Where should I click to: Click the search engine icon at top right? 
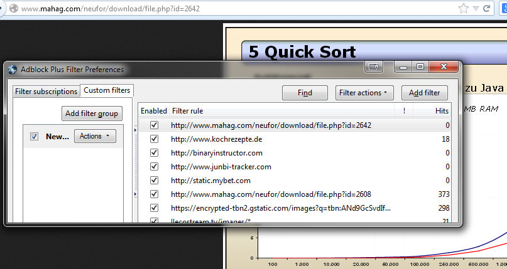[x=503, y=9]
